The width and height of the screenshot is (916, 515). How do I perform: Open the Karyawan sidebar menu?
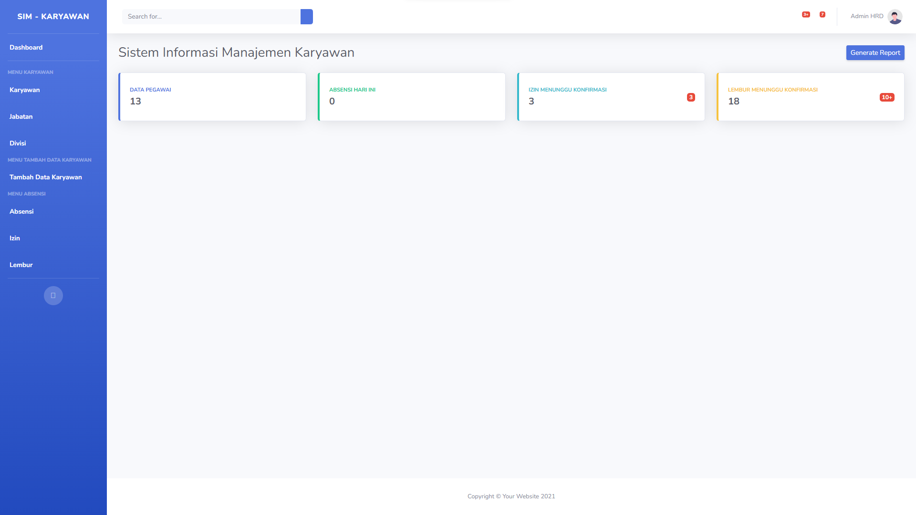25,90
